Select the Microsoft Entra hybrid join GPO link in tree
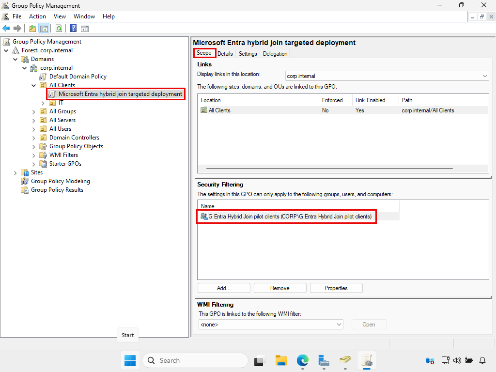Image resolution: width=496 pixels, height=372 pixels. (120, 94)
